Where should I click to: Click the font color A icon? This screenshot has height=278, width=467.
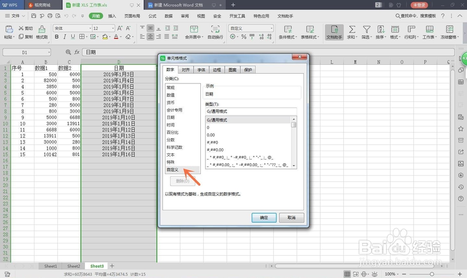point(116,36)
